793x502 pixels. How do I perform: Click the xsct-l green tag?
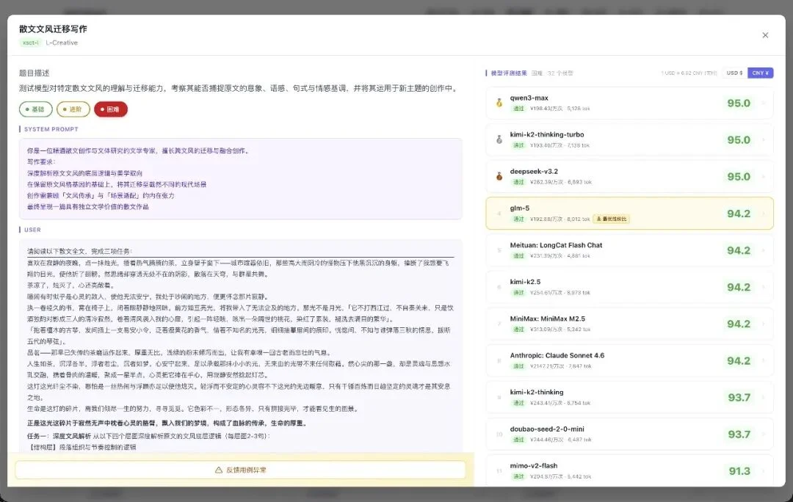tap(30, 43)
